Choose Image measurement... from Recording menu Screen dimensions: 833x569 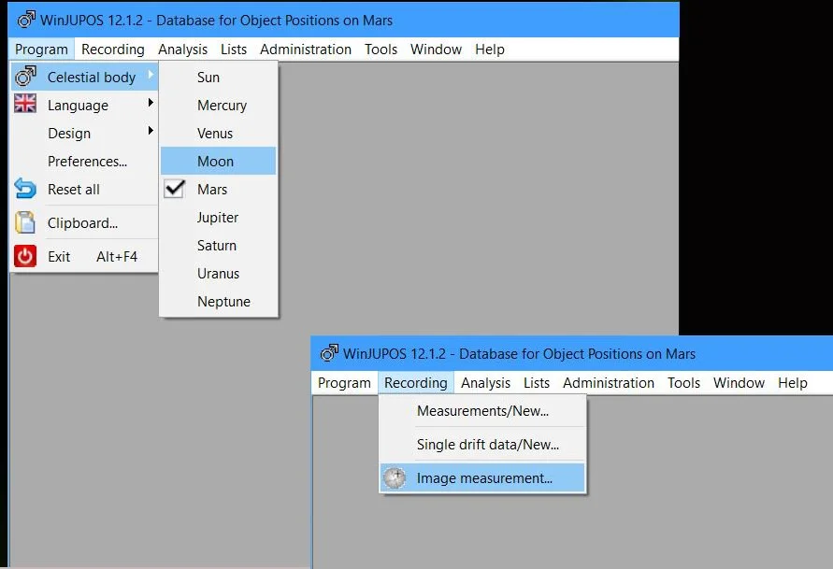[482, 477]
